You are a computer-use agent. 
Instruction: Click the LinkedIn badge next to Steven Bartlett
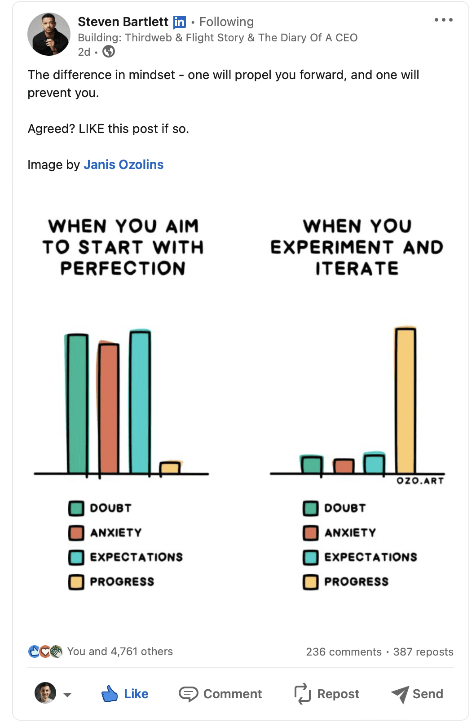tap(180, 22)
